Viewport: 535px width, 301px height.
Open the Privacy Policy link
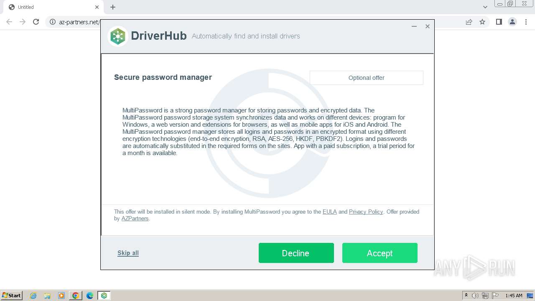tap(366, 212)
